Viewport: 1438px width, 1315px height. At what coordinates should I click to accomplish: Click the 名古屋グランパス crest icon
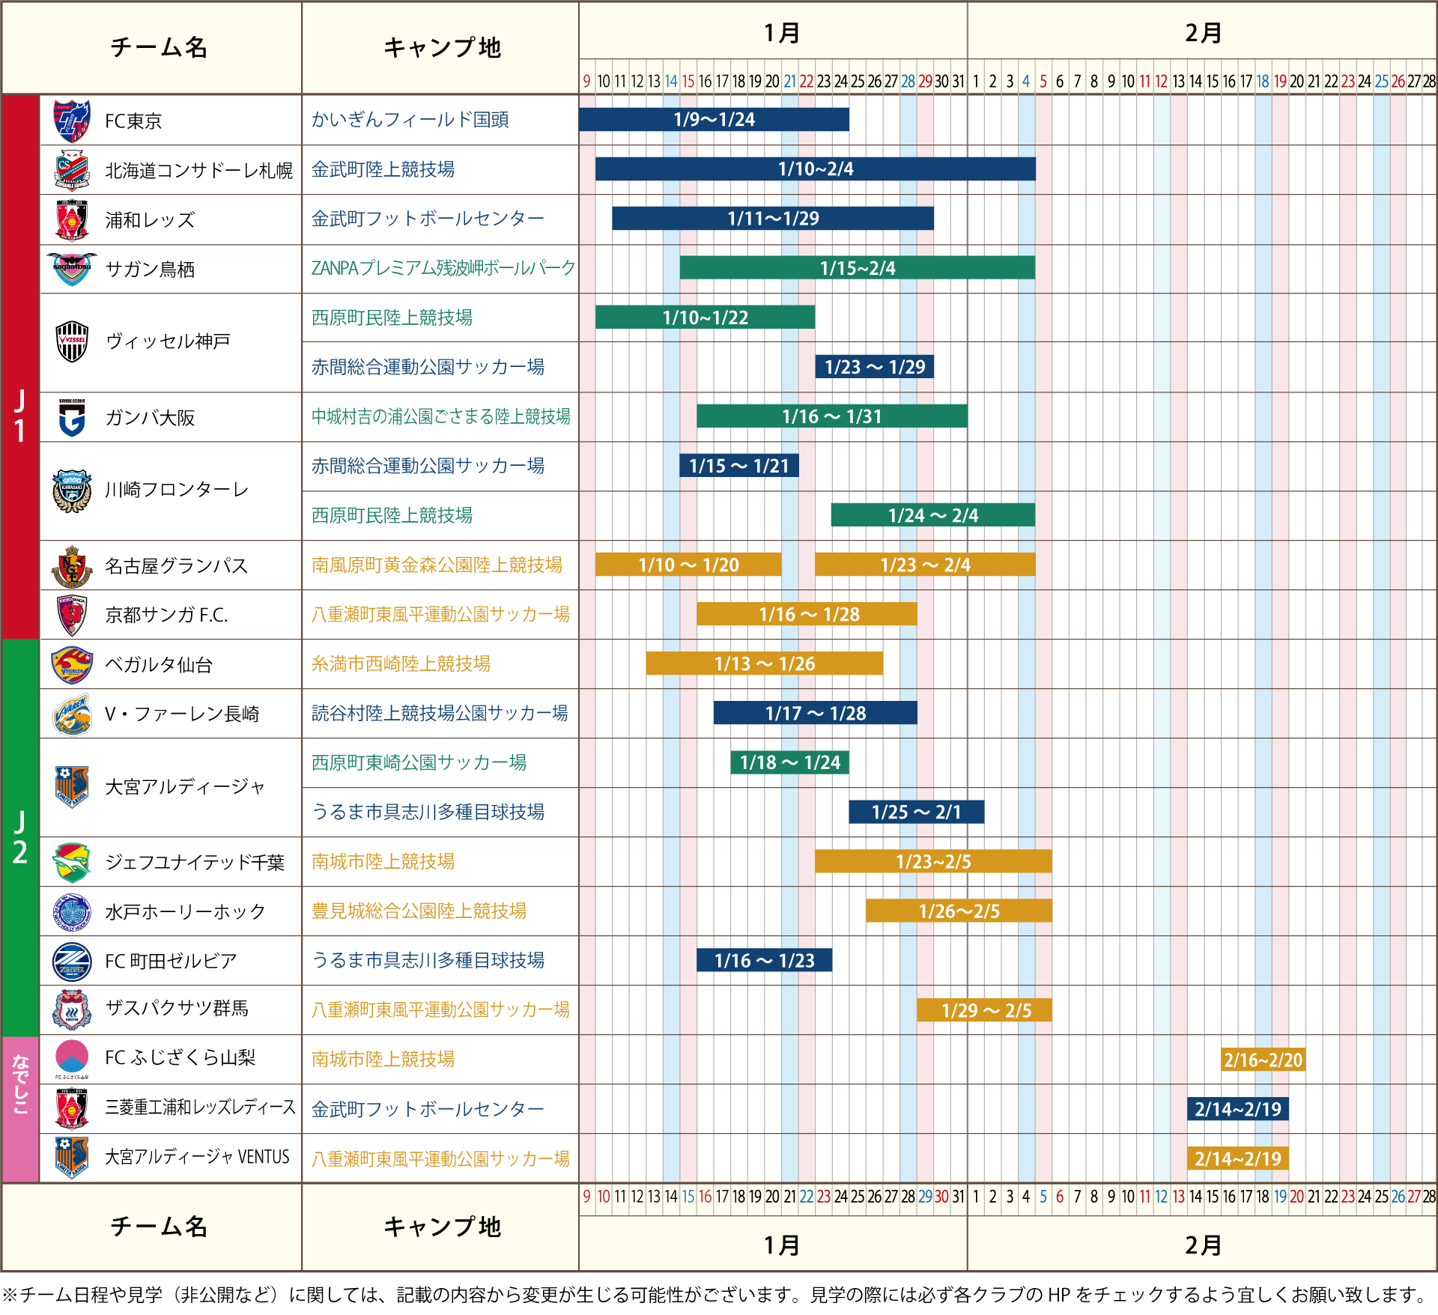click(72, 566)
